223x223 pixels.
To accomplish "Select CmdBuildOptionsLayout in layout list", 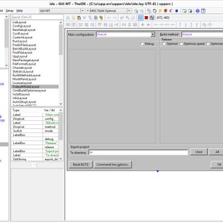I will 35,90.
